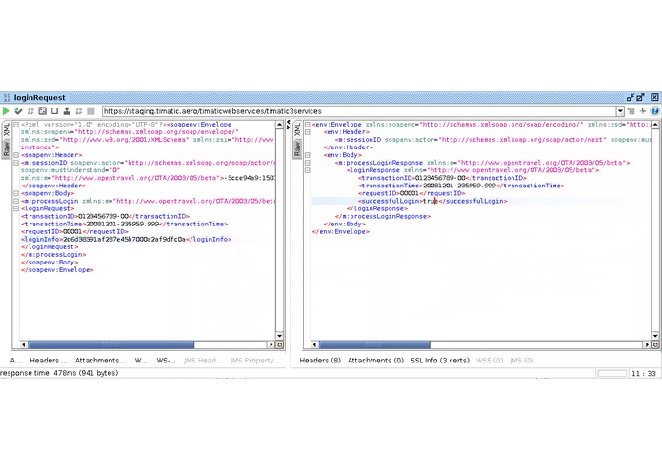Open request 'JMS Head...' bottom tab

203,361
